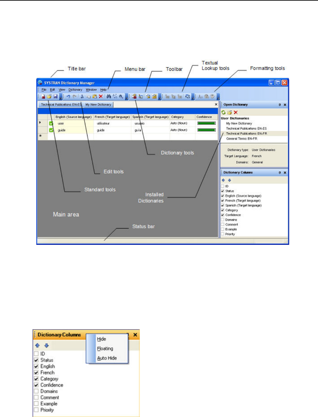Uncheck 'English (Source language)' column checkbox

[223, 196]
